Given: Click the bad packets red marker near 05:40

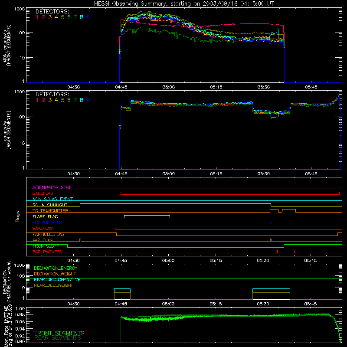Looking at the screenshot, I should (295, 252).
